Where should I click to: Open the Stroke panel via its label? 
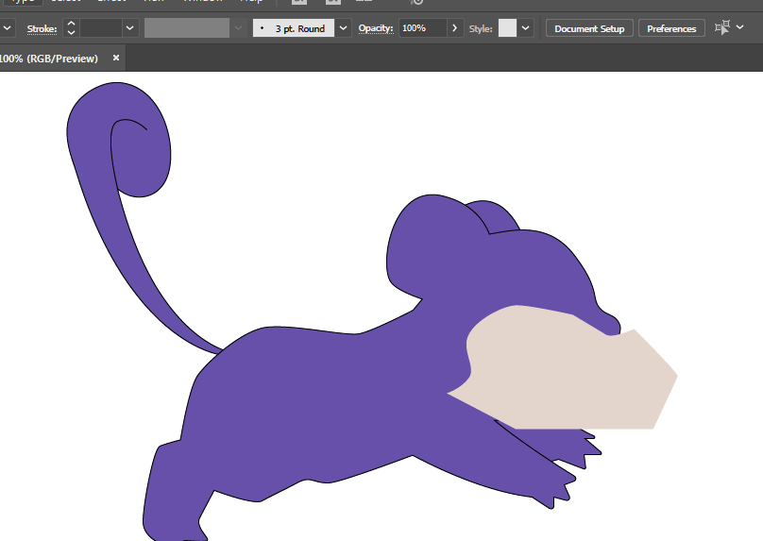click(42, 28)
